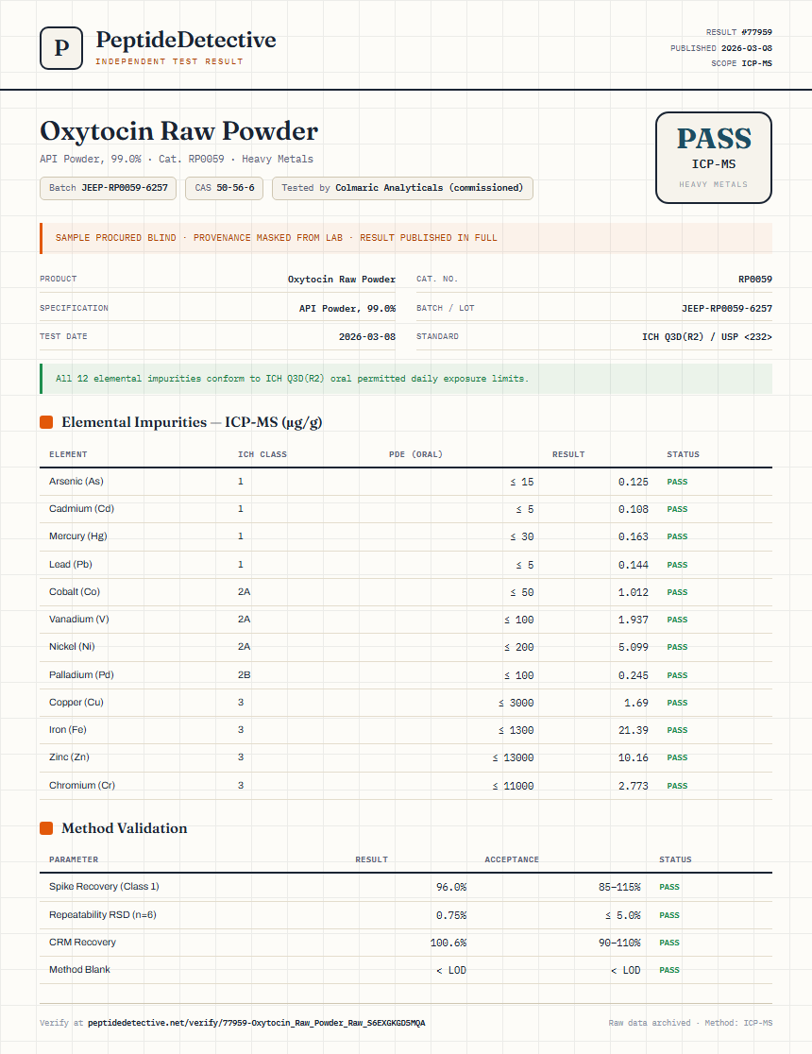Click ICH class 2B in Palladium row
This screenshot has height=1054, width=812.
pos(244,675)
